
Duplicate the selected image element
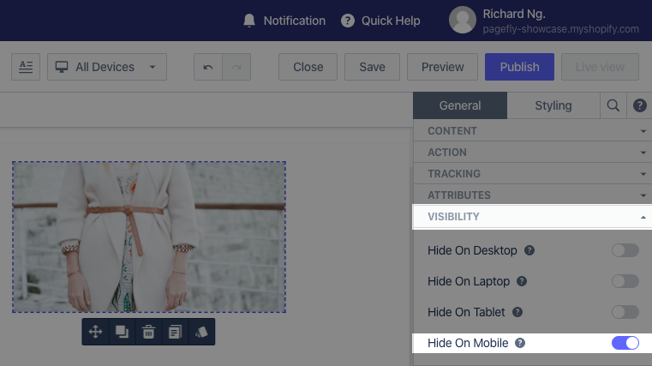click(122, 332)
